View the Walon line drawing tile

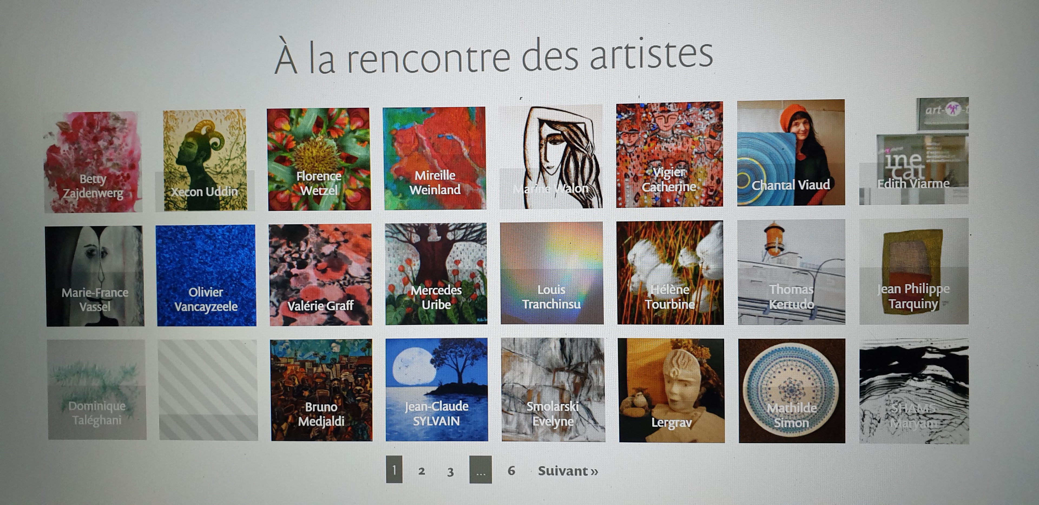point(551,157)
